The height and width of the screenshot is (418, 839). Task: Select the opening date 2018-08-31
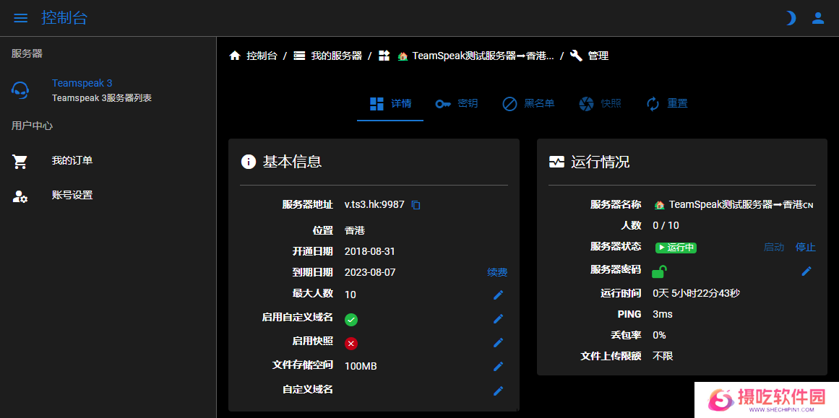point(370,251)
